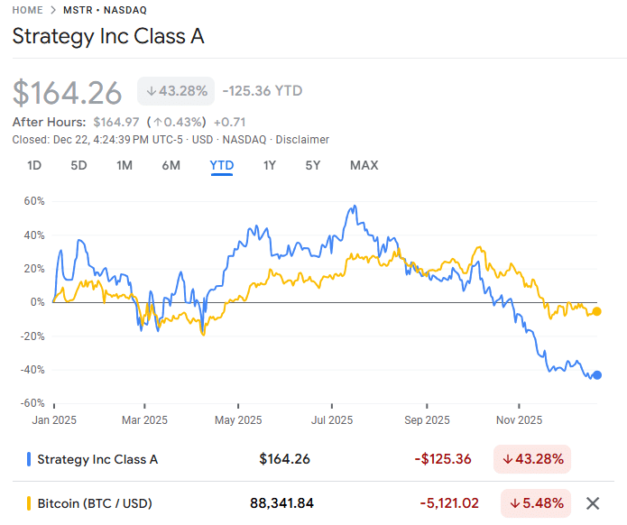
Task: Go to HOME breadcrumb link
Action: (x=32, y=10)
